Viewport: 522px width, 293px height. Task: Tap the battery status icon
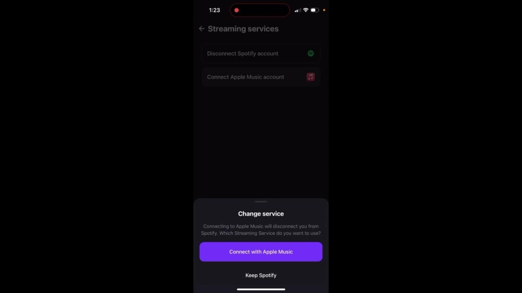pyautogui.click(x=314, y=10)
